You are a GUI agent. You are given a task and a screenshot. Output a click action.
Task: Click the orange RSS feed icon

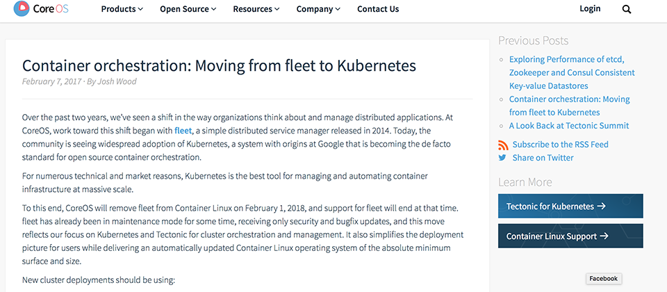point(503,145)
